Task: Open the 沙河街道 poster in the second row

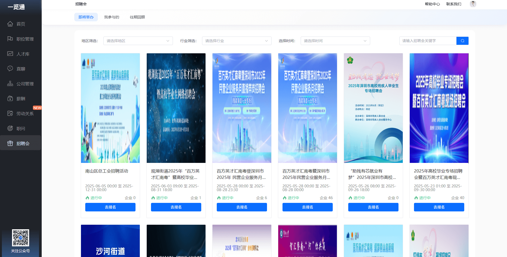Action: (110, 241)
